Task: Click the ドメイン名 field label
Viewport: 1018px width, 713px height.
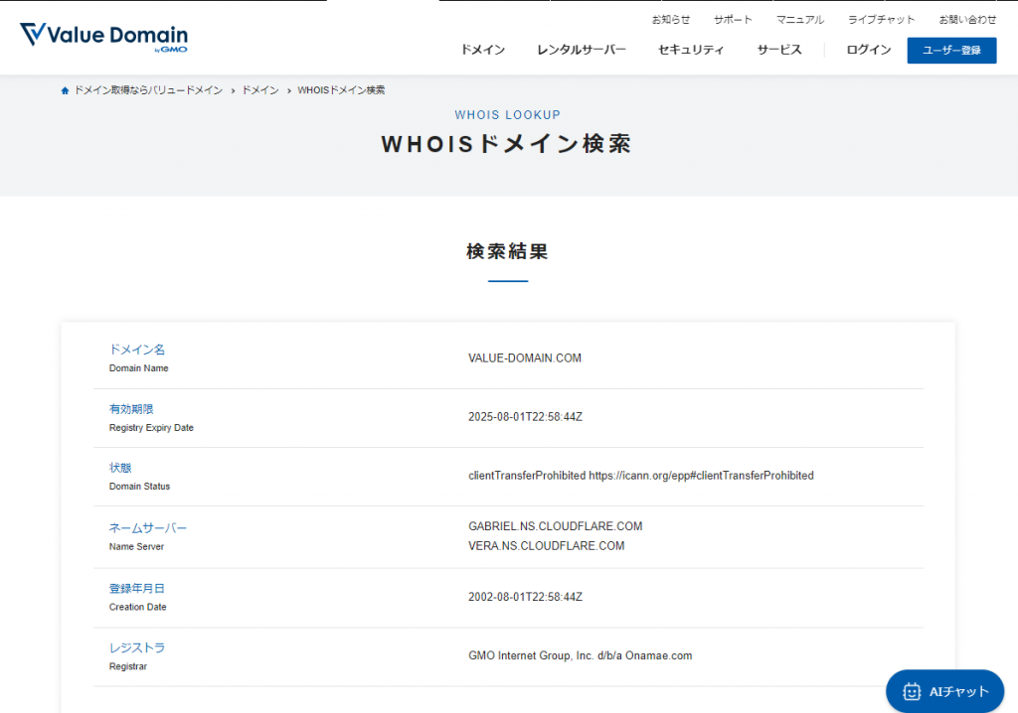Action: click(137, 350)
